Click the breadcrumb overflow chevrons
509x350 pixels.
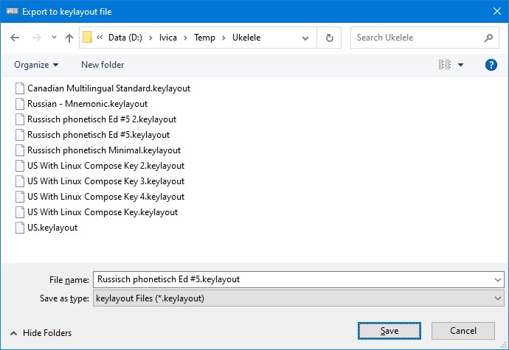100,38
